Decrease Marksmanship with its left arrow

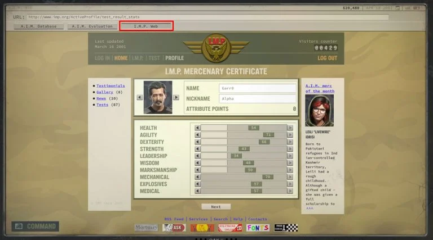(x=197, y=170)
